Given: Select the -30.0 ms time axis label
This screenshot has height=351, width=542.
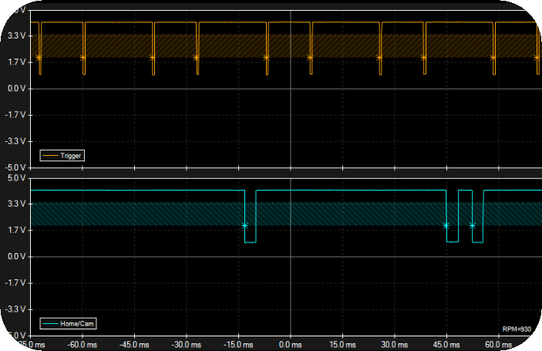Looking at the screenshot, I should 183,344.
